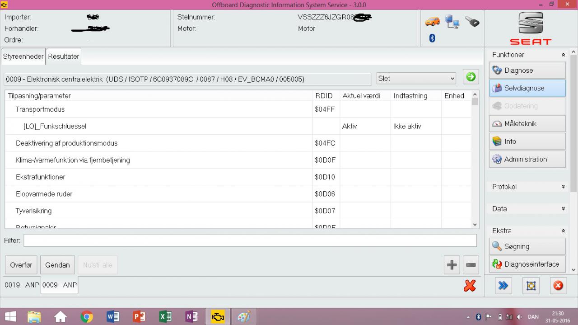The height and width of the screenshot is (325, 578).
Task: Click the minus collapse-all button
Action: (471, 265)
